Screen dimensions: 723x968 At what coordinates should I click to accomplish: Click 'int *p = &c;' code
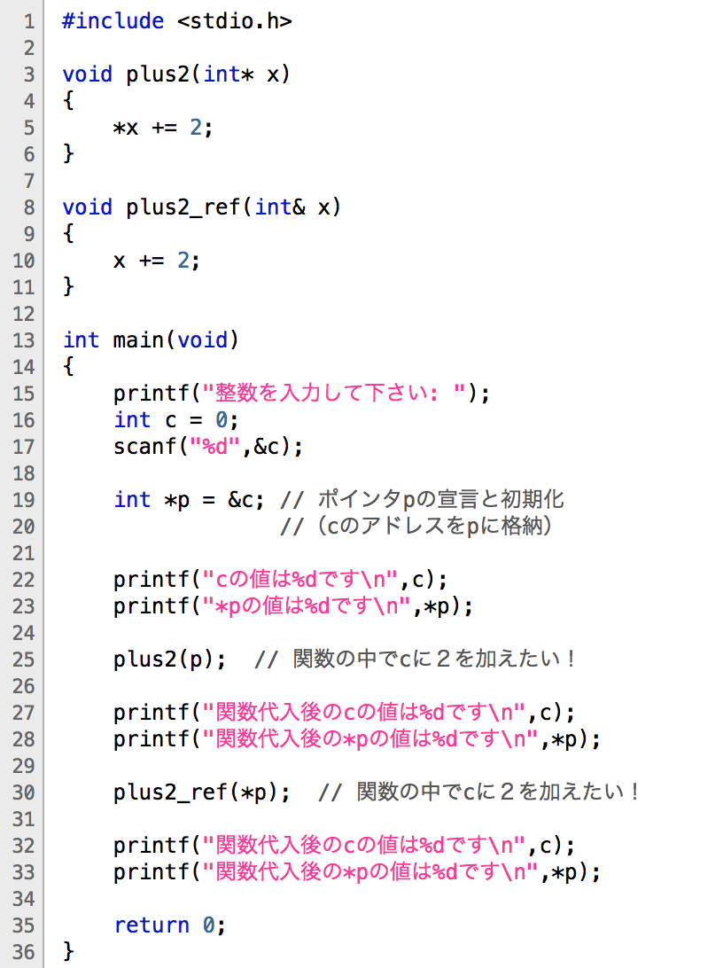tap(189, 500)
